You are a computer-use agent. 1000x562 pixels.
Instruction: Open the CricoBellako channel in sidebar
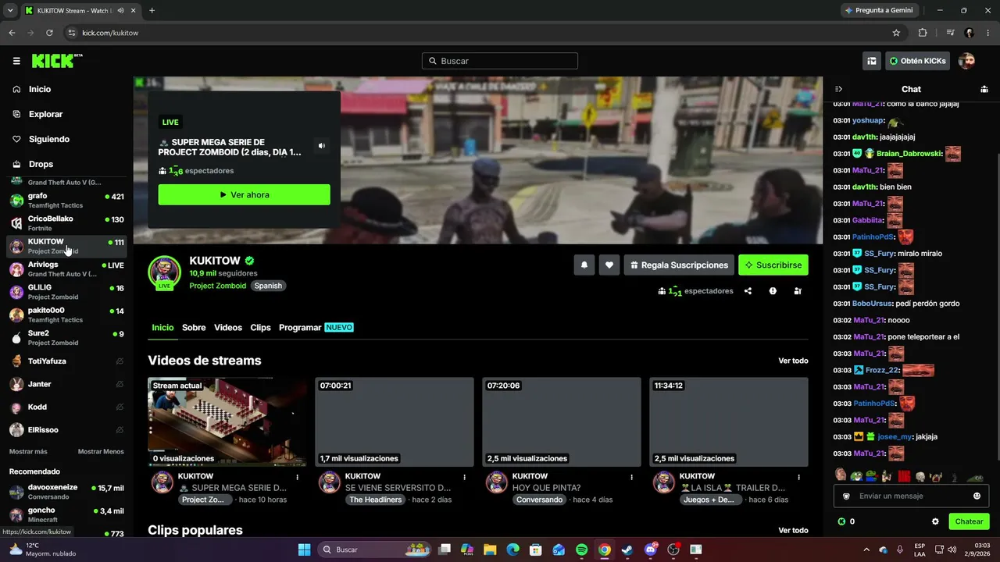click(x=66, y=223)
